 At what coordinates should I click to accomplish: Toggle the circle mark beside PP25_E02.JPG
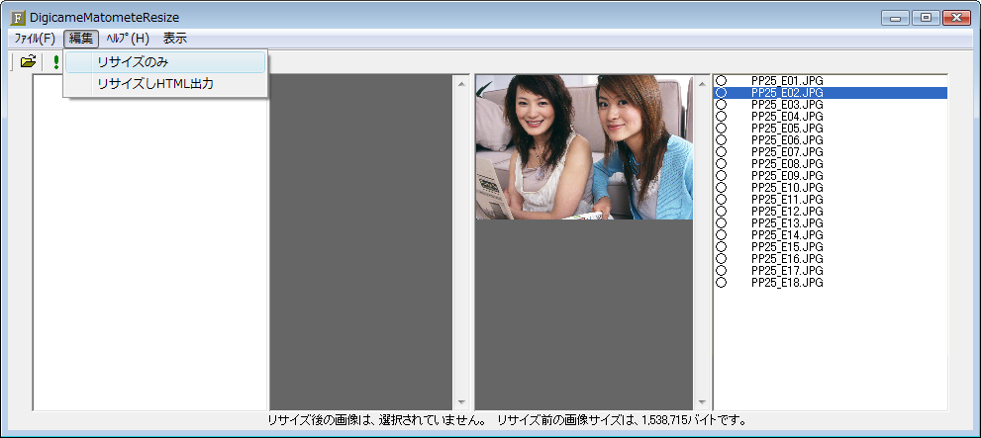(x=722, y=93)
